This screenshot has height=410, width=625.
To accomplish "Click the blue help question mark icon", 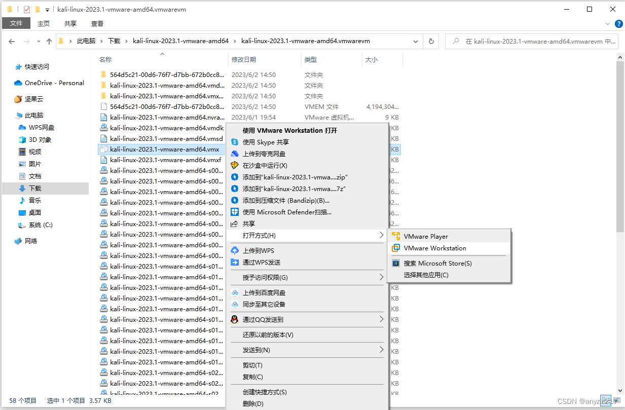I will (x=618, y=23).
